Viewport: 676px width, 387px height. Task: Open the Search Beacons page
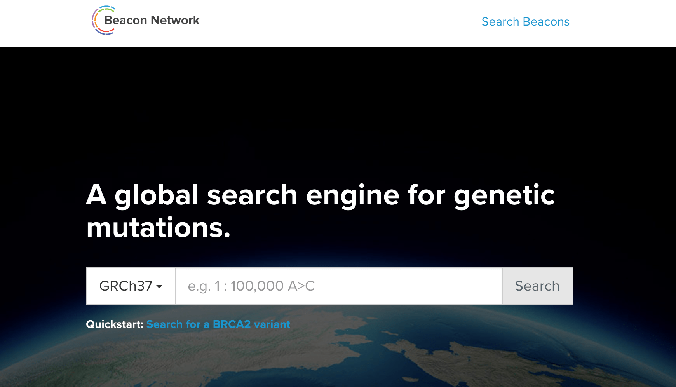click(x=525, y=22)
